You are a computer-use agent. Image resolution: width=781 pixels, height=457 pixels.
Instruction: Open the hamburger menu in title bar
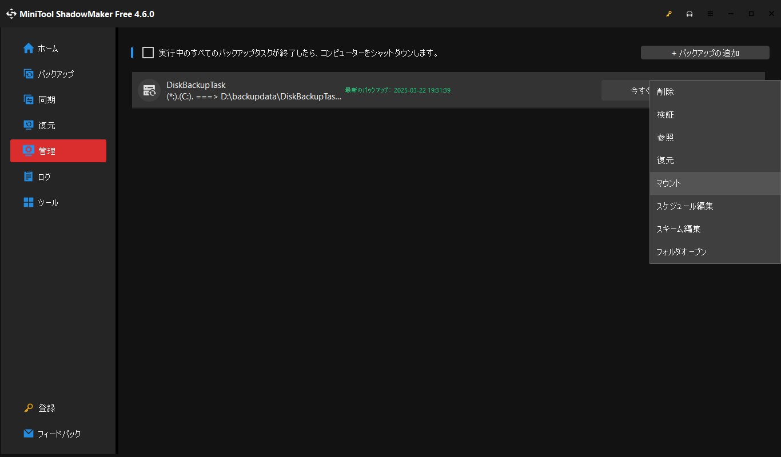[710, 14]
